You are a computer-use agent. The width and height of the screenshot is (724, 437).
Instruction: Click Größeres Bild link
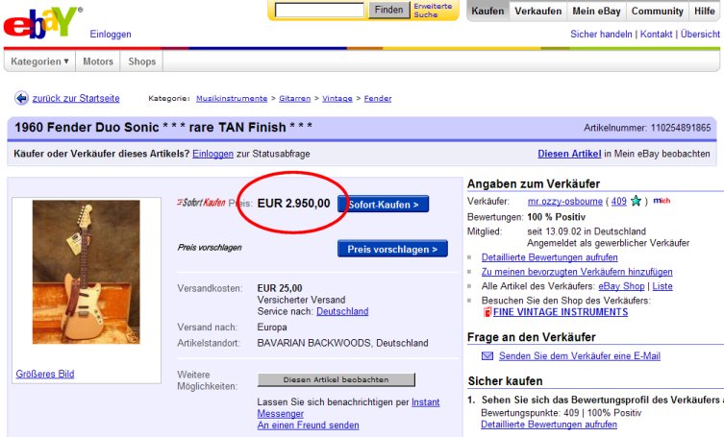pyautogui.click(x=45, y=374)
